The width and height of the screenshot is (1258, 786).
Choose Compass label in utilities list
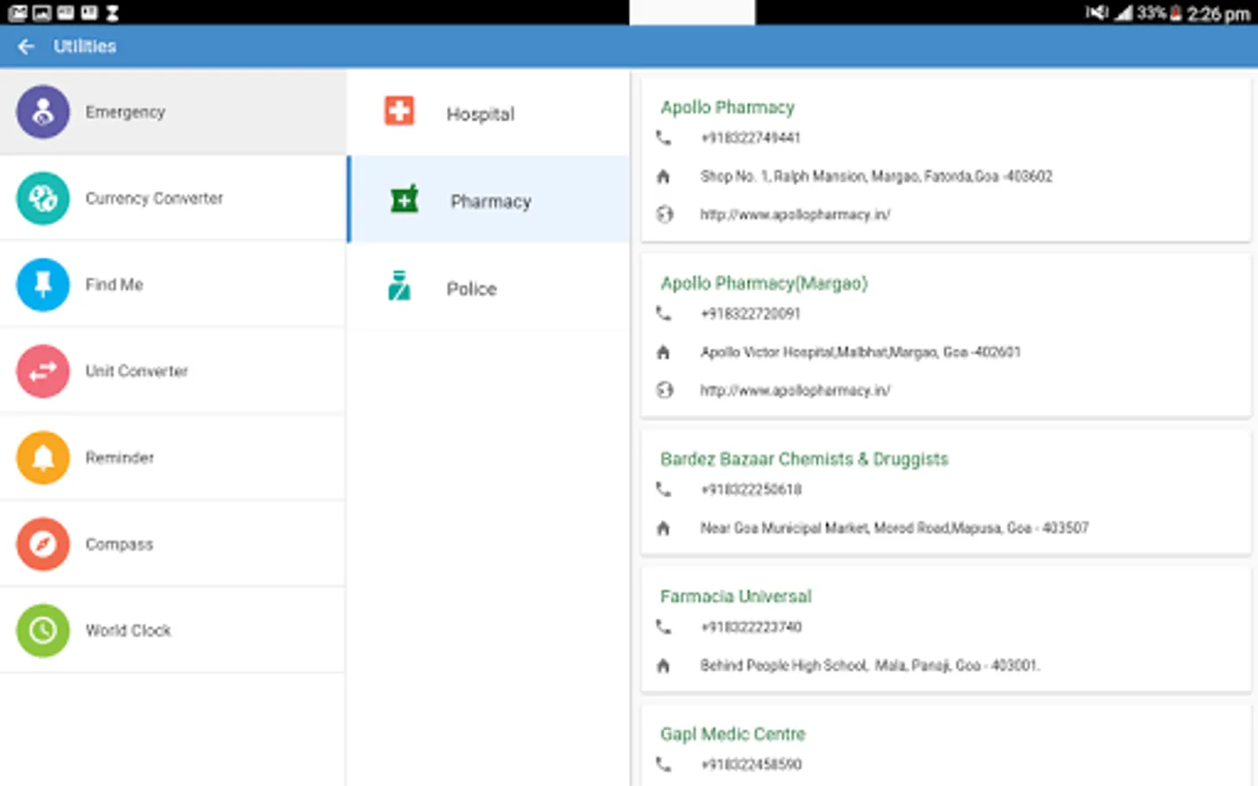tap(119, 544)
